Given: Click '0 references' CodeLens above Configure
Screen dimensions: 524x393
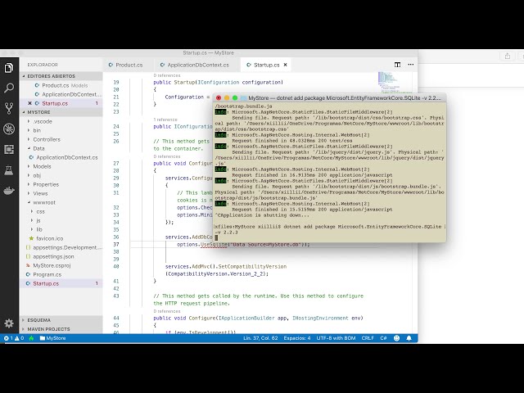Looking at the screenshot, I should [167, 311].
